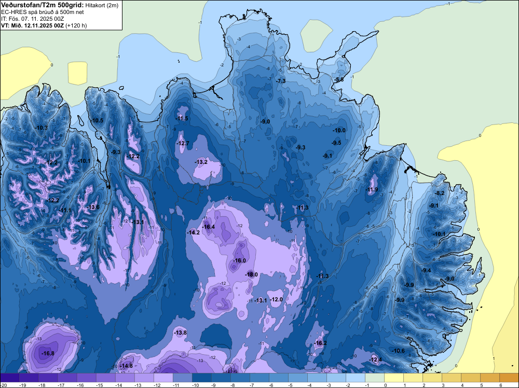Click the -16.2 temperature value
The image size is (519, 388).
[x=320, y=343]
